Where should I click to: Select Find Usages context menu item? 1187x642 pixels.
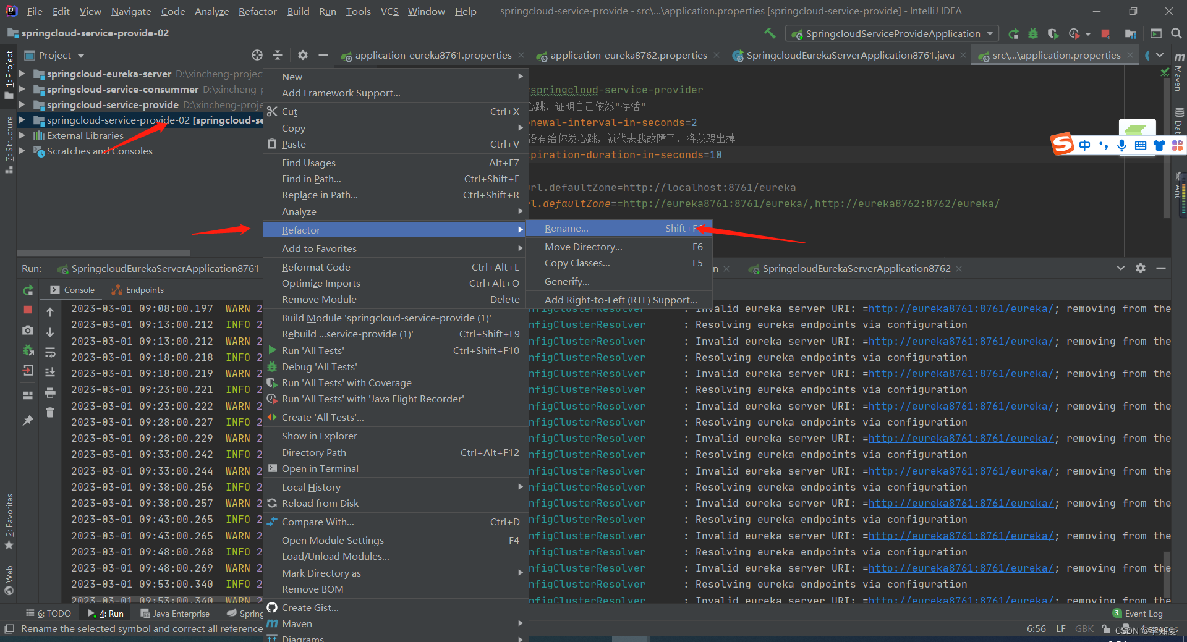click(394, 163)
